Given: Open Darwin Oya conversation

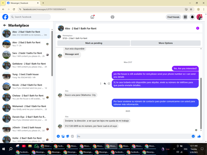Looking at the screenshot, I should pyautogui.click(x=26, y=118).
